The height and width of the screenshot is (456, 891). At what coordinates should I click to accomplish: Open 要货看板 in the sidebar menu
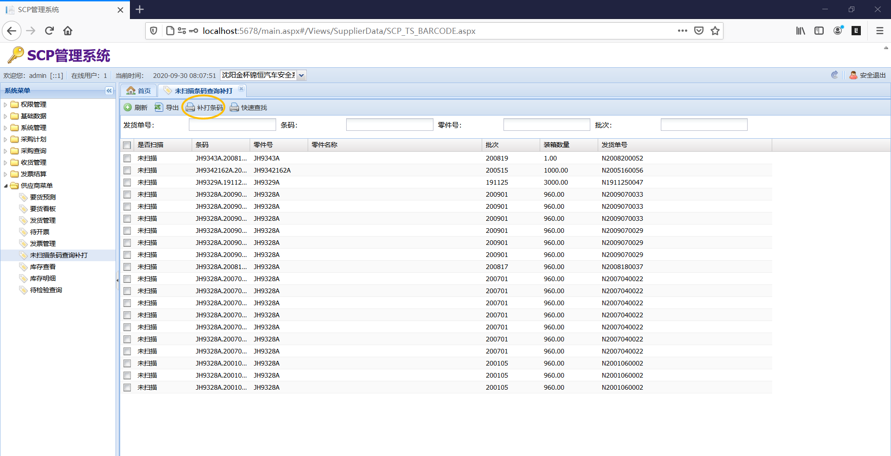tap(43, 209)
